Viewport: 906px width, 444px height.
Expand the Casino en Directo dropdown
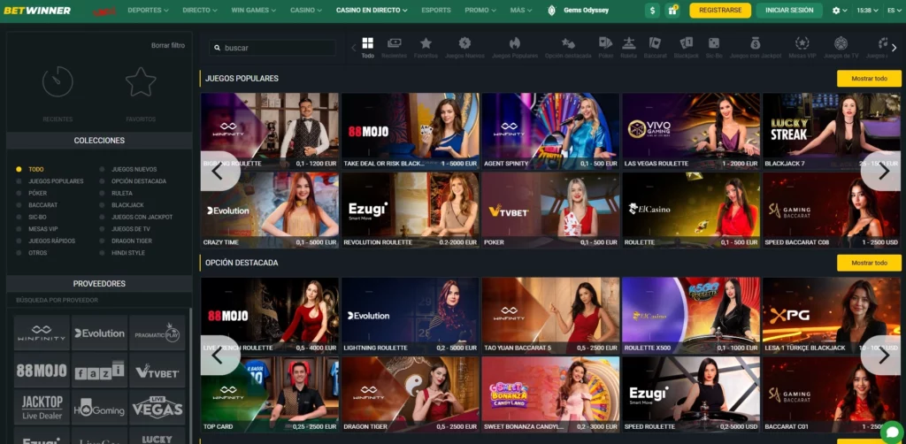coord(372,11)
